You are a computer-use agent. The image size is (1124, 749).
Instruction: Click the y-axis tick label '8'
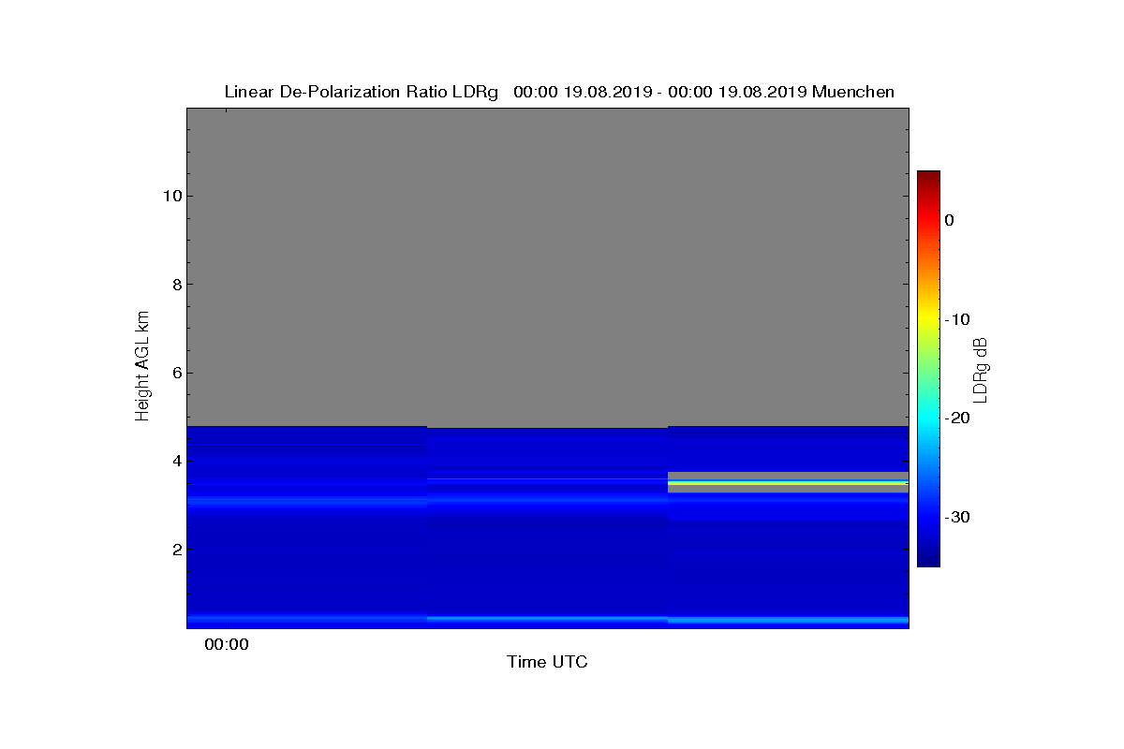pos(175,285)
